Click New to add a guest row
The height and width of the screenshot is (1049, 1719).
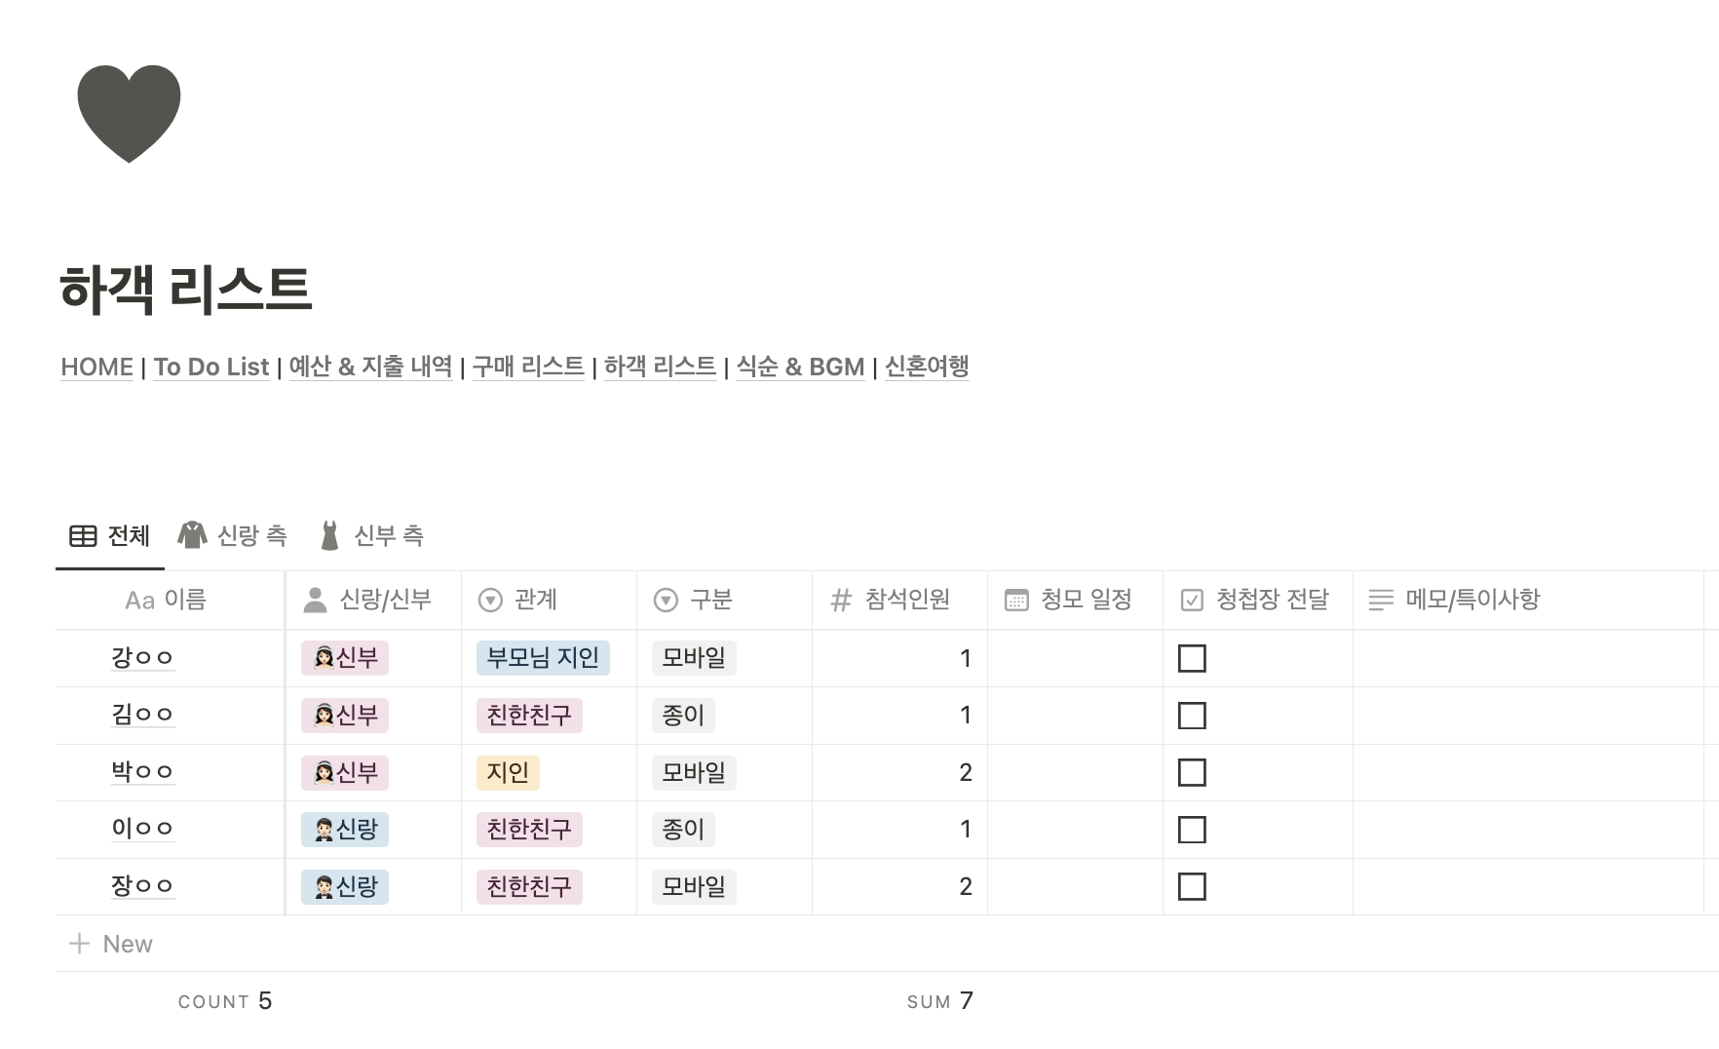tap(110, 943)
